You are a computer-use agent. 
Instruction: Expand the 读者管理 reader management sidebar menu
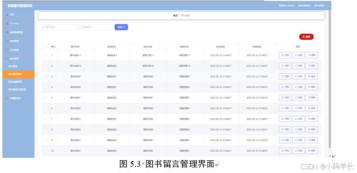tap(19, 41)
